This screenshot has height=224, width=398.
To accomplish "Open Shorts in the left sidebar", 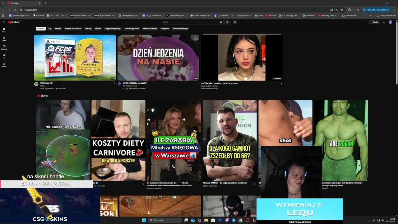I will [4, 39].
